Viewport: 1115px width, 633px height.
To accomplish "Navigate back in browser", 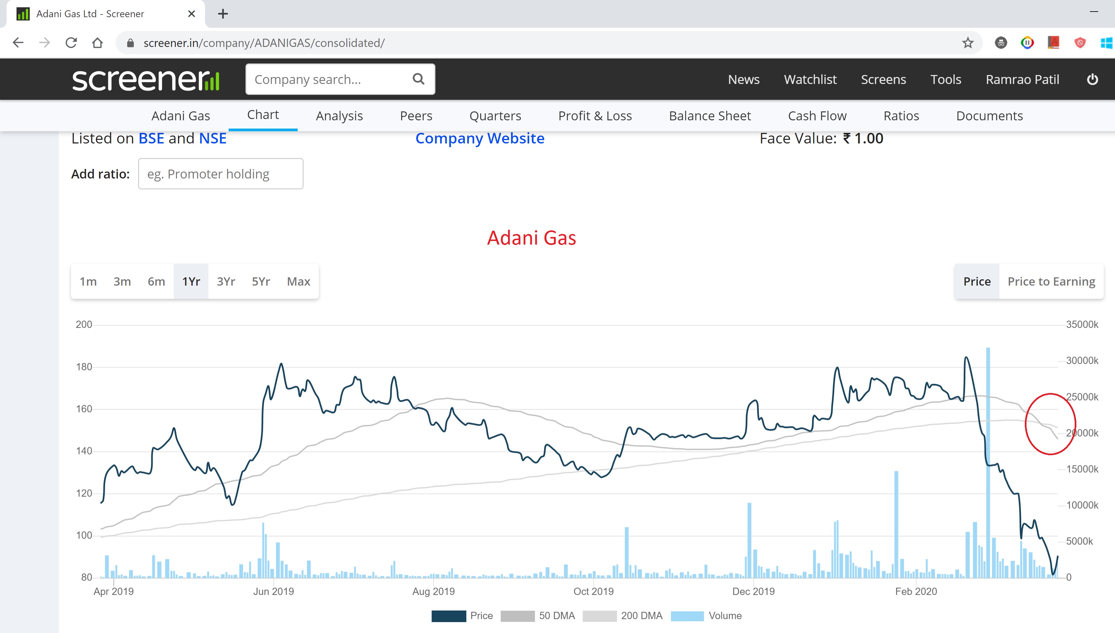I will point(18,43).
